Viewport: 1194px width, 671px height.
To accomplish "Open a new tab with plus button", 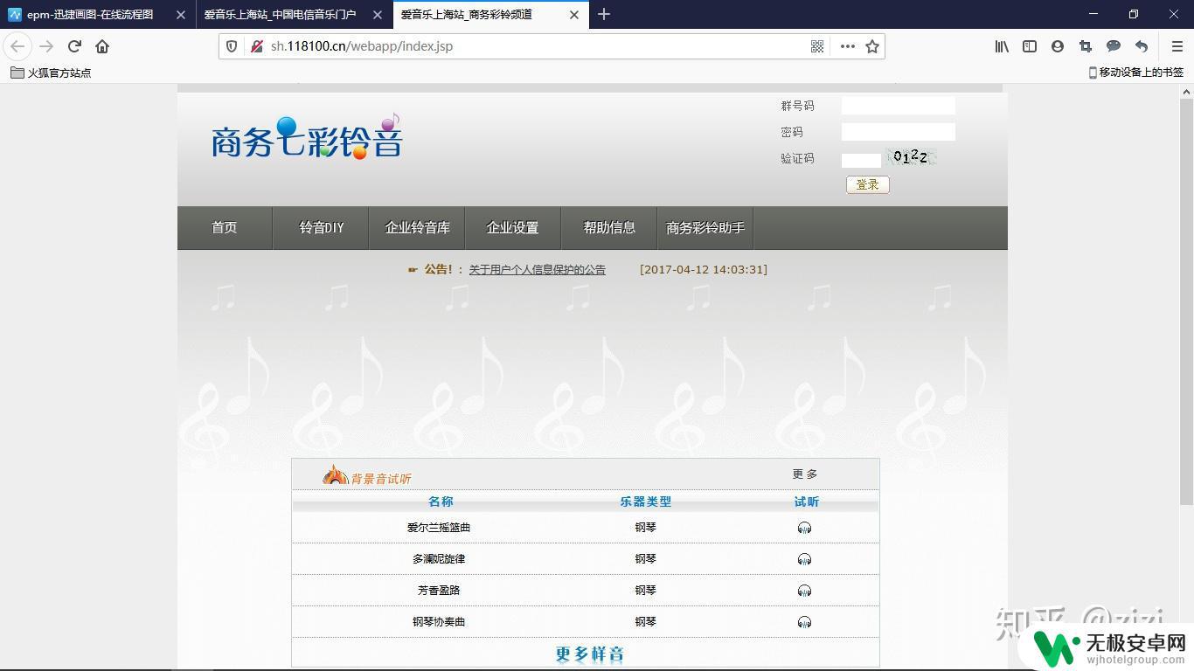I will [x=604, y=14].
